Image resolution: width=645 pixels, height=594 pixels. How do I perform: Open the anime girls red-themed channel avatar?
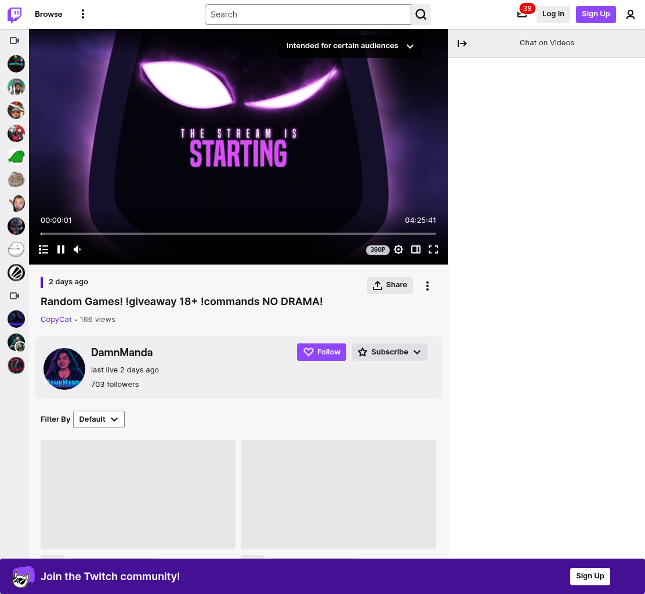coord(16,133)
